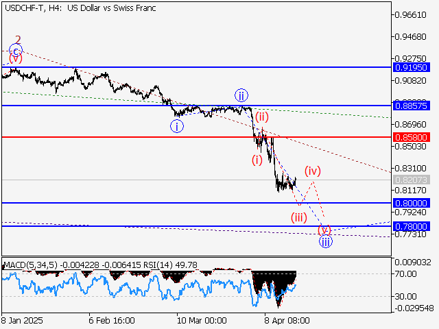
Task: Select the red (iv) wave label
Action: [313, 170]
